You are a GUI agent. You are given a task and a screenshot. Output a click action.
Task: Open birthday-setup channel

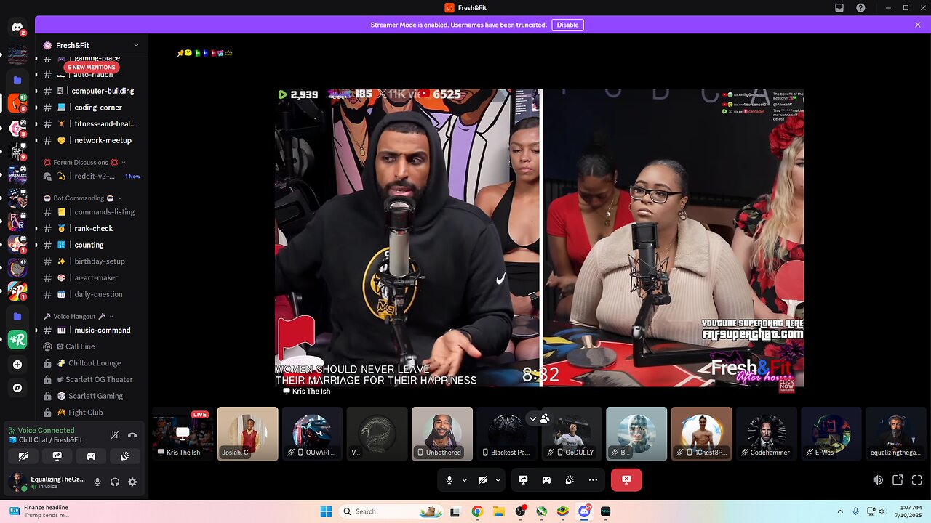[92, 261]
